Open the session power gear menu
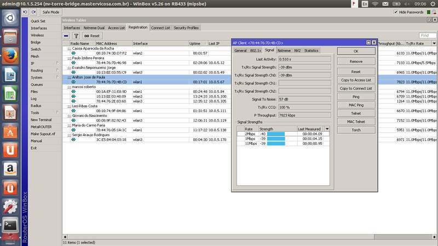 coord(433,4)
